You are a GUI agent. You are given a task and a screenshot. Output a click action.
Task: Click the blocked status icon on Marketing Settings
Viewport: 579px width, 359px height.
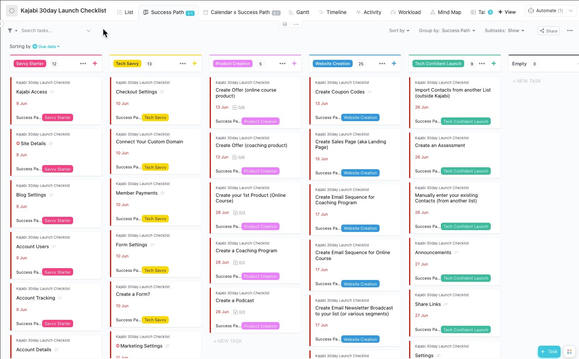[x=118, y=346]
